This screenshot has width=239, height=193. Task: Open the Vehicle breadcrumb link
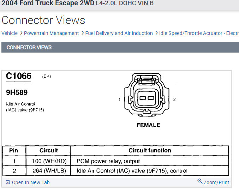10,33
